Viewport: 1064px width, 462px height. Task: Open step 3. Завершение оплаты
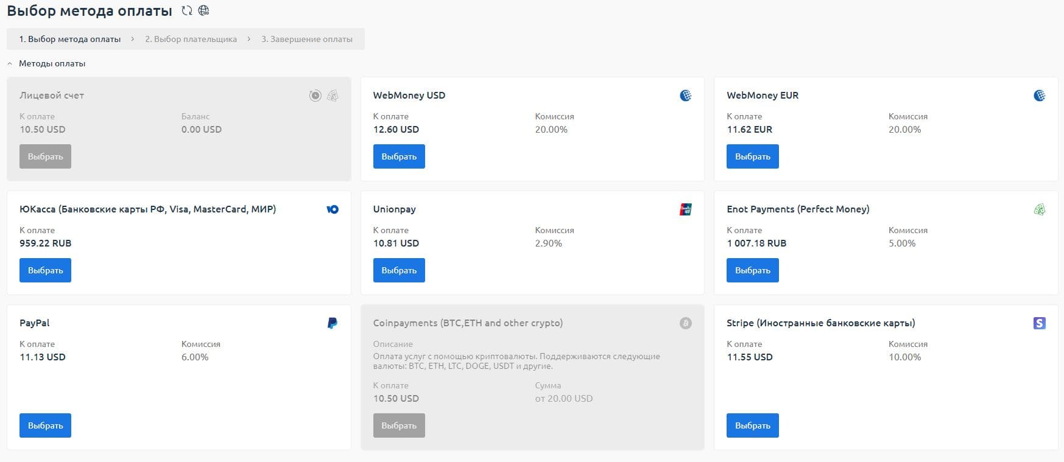307,39
